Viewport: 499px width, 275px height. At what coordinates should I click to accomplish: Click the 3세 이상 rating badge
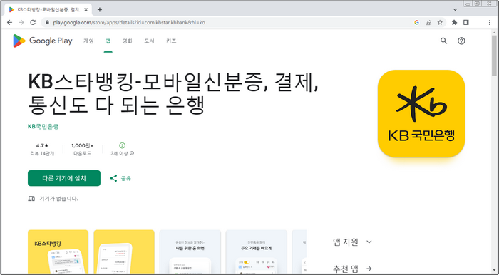coord(122,145)
